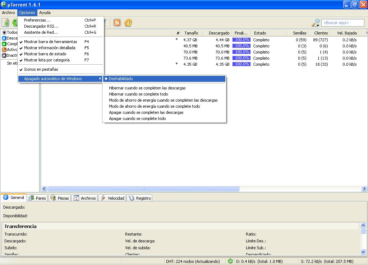The height and width of the screenshot is (265, 368).
Task: Select the Sin etiqueta sidebar entry
Action: [12, 63]
